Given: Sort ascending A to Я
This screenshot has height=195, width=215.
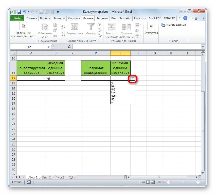Looking at the screenshot, I should [x=63, y=26].
